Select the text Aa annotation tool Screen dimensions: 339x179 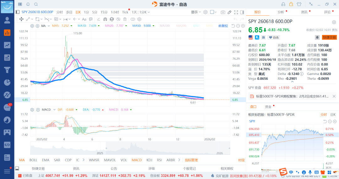tap(84, 19)
